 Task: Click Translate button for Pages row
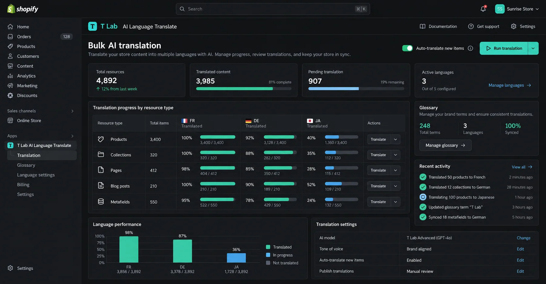click(378, 170)
